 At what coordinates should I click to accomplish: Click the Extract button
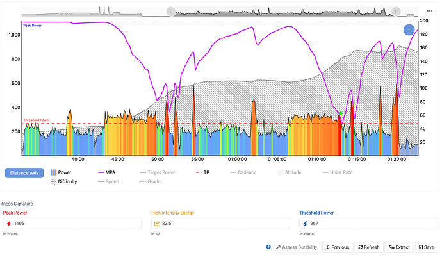pyautogui.click(x=399, y=247)
